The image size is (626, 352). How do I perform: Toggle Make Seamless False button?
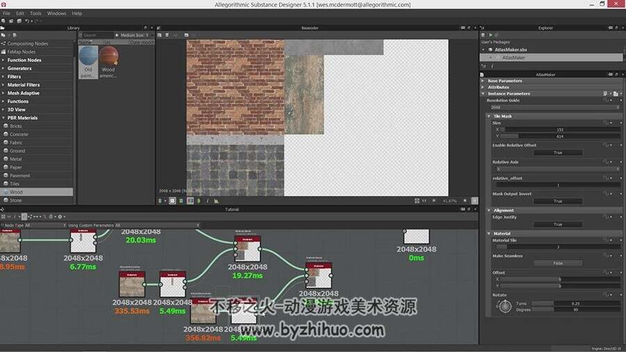point(558,263)
